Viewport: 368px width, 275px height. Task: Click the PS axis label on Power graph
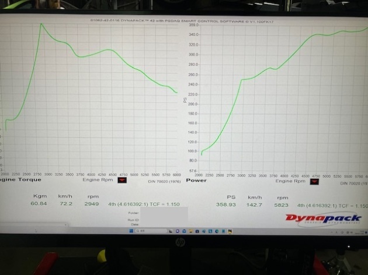coord(185,100)
